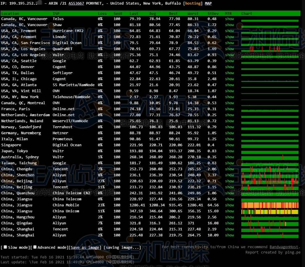Show MTR for Paris Online.net row
Image resolution: width=305 pixels, height=267 pixels.
(229, 109)
